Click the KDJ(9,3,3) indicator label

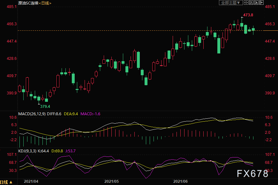[x=28, y=151]
